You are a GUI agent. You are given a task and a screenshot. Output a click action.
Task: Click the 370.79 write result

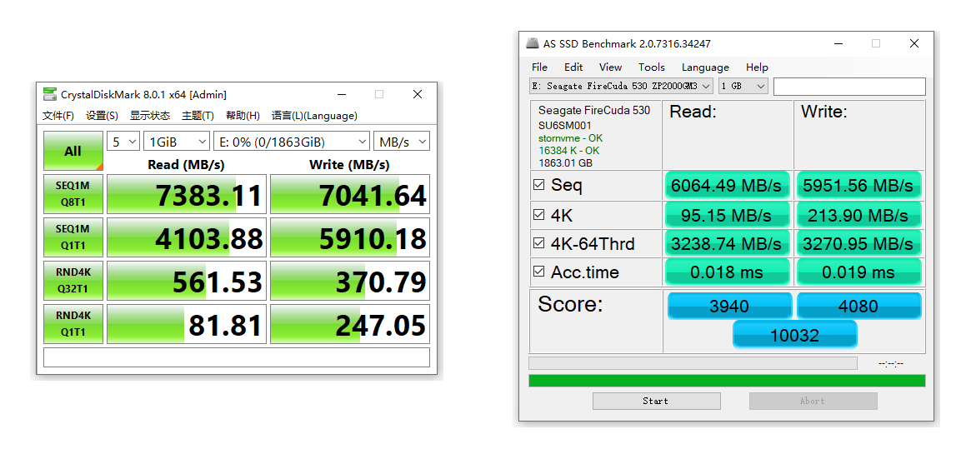350,281
